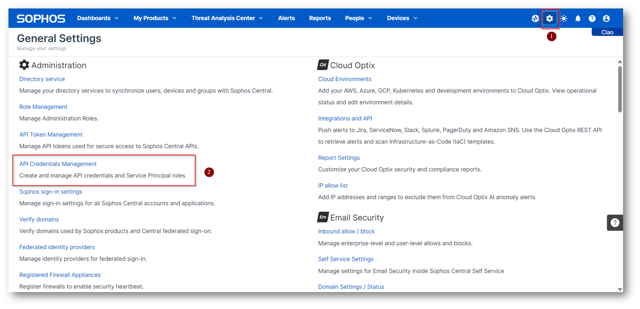Open the Verify domains link
This screenshot has width=640, height=309.
click(39, 219)
